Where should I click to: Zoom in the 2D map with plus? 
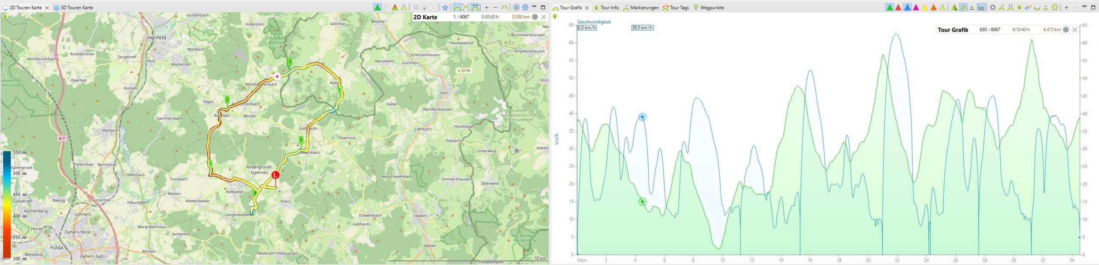(486, 7)
